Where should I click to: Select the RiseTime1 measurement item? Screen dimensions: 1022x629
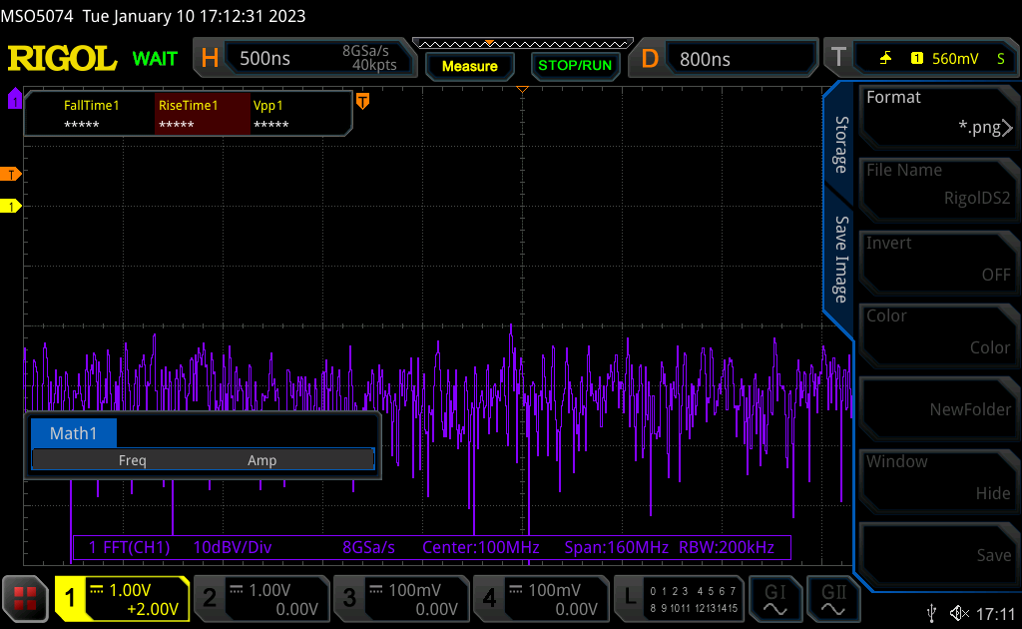point(203,114)
